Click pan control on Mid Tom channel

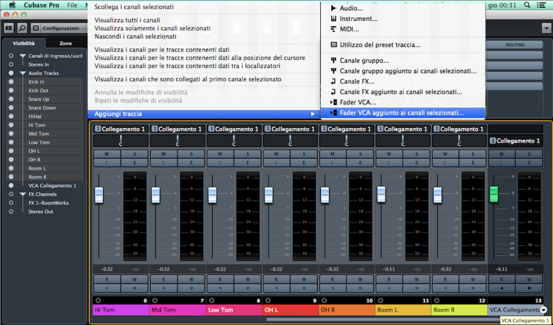pyautogui.click(x=177, y=140)
